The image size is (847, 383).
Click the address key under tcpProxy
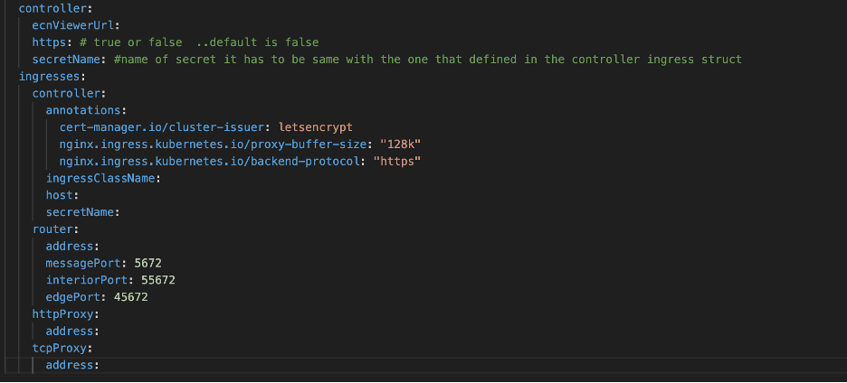[69, 365]
